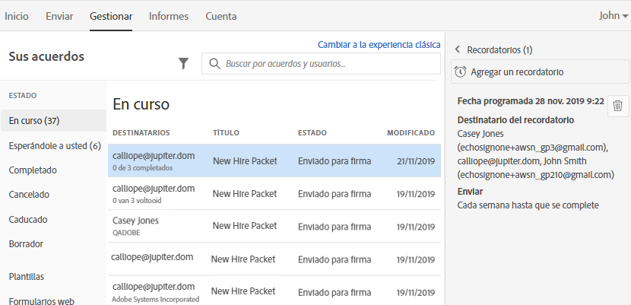Screen dimensions: 631x305
Task: Open the Cancelado status list
Action: click(29, 195)
